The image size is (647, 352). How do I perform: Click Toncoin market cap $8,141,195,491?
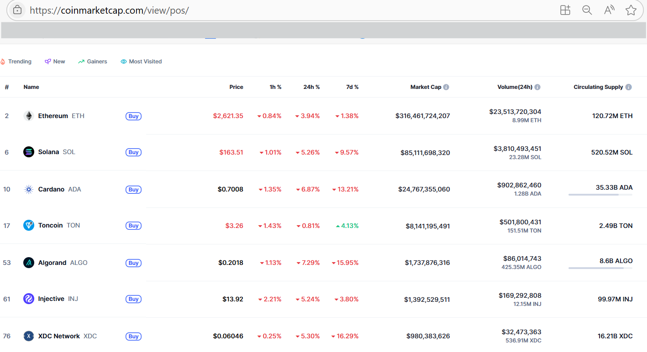coord(428,226)
